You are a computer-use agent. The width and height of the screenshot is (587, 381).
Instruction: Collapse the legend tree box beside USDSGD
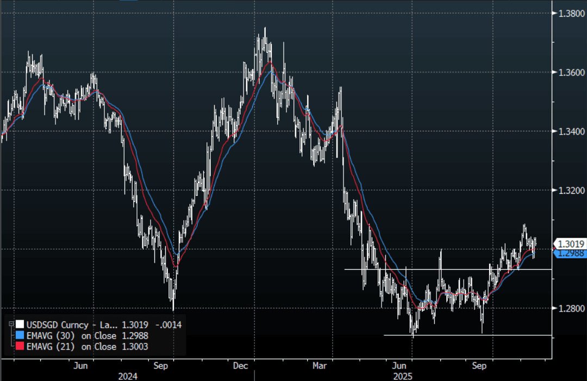(11, 324)
